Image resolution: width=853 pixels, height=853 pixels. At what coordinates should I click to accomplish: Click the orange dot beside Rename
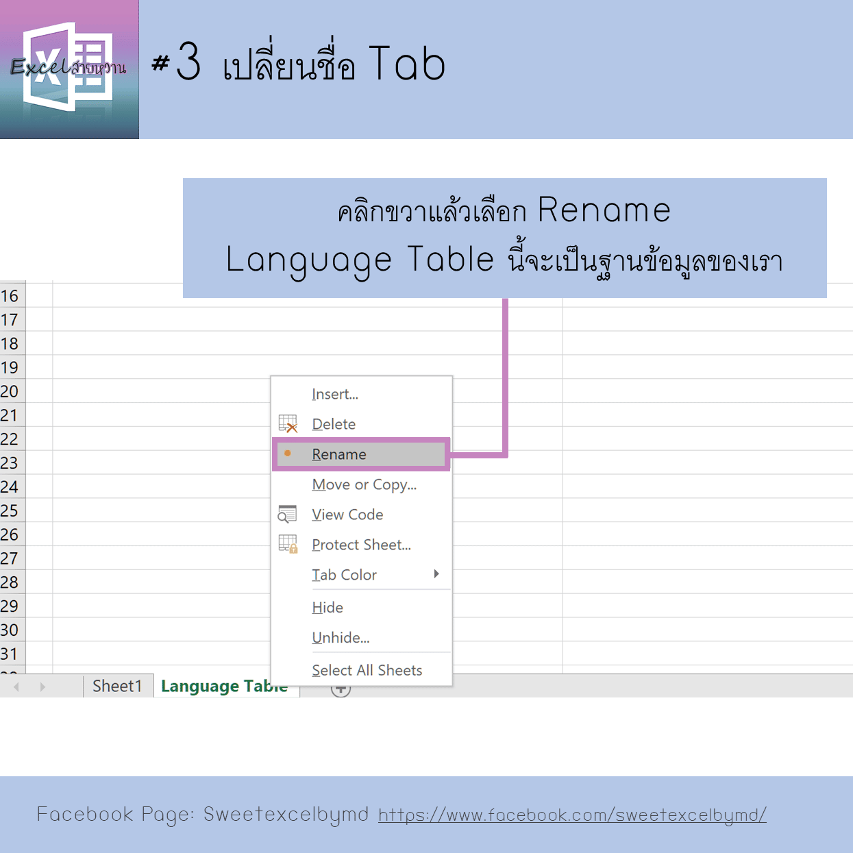pos(288,454)
